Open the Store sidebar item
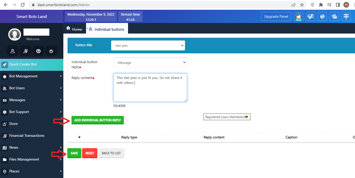355x178 pixels. tap(32, 124)
